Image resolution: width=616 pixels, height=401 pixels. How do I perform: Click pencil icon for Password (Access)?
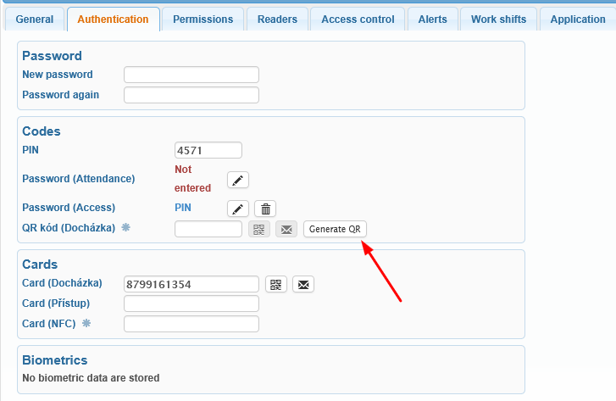click(238, 209)
